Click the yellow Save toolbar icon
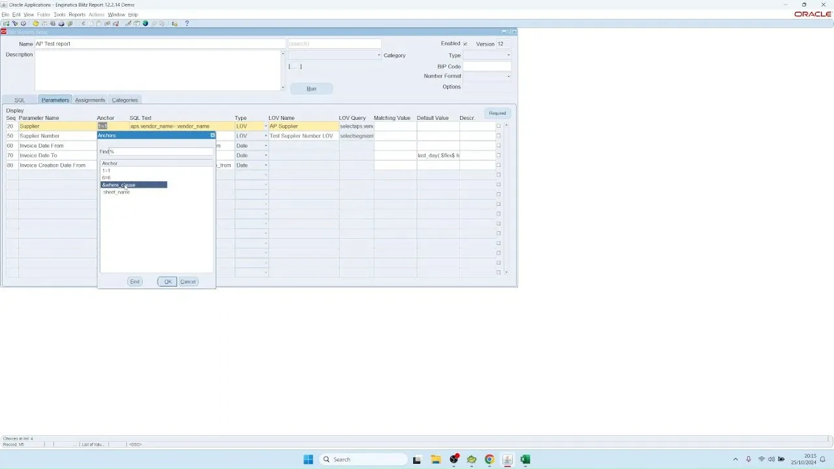The width and height of the screenshot is (834, 469). point(36,23)
